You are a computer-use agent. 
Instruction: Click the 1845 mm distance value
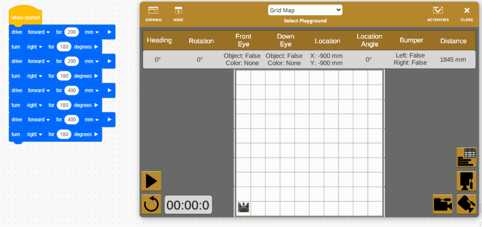(x=453, y=60)
